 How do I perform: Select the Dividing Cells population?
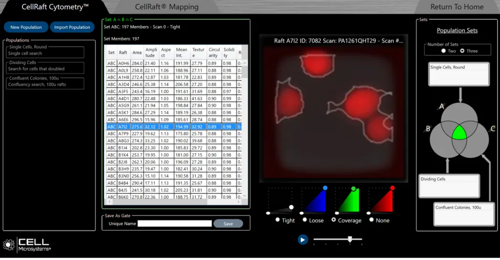45,67
